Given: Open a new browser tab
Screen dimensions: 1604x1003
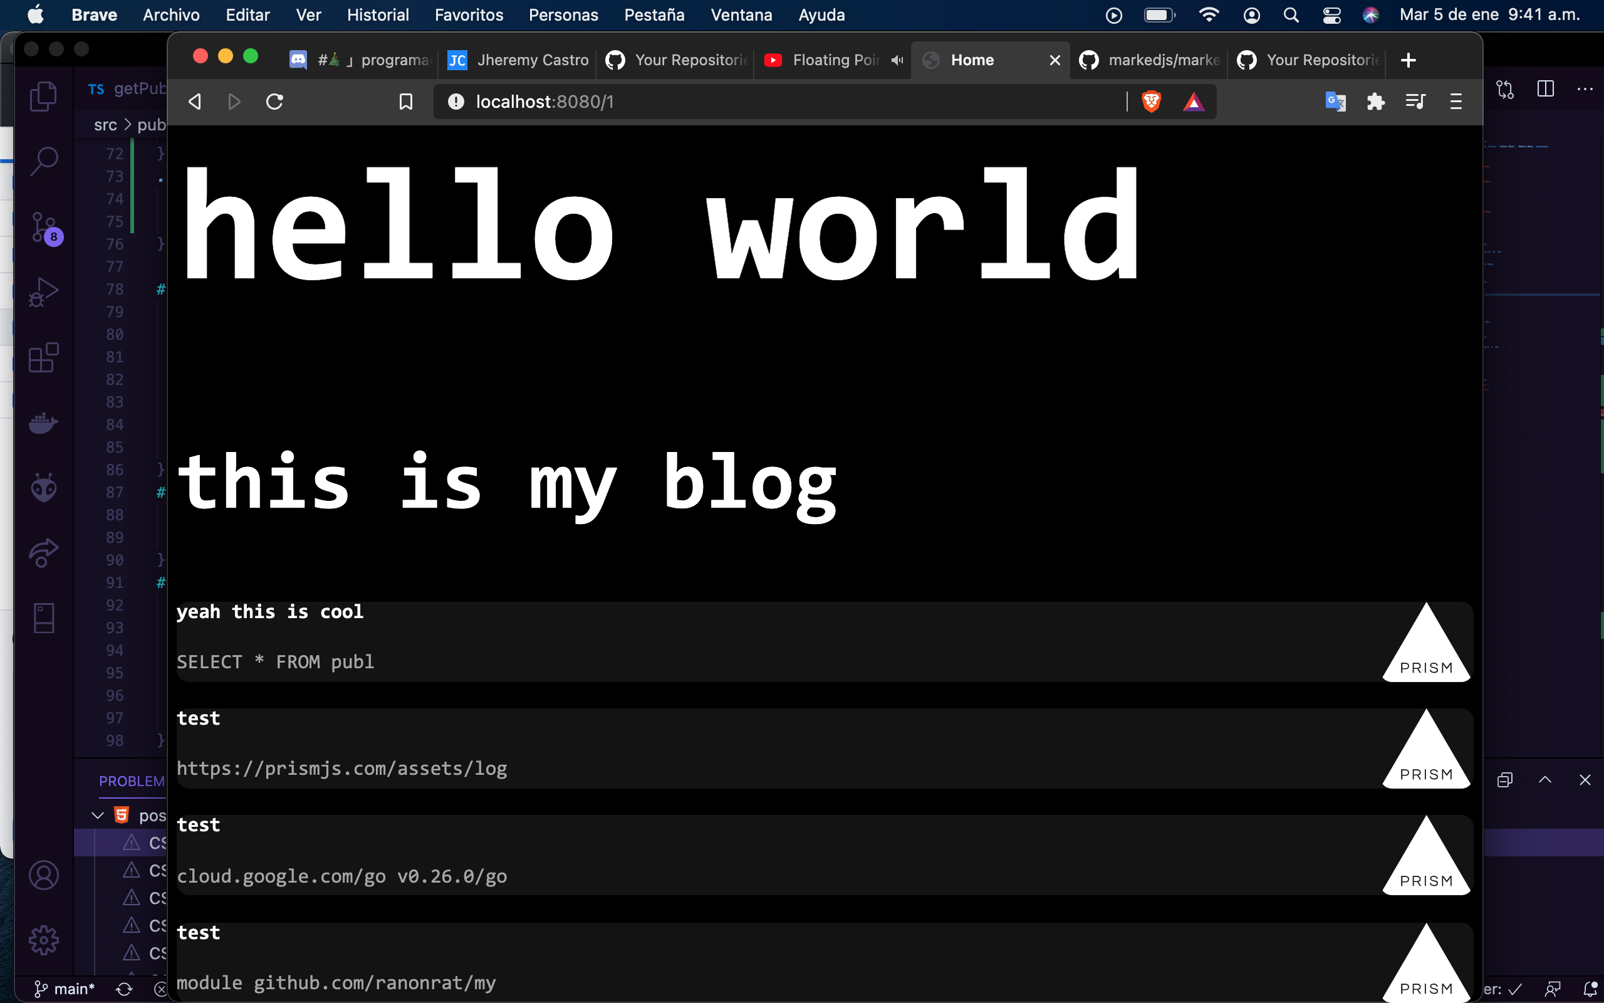Looking at the screenshot, I should tap(1409, 60).
